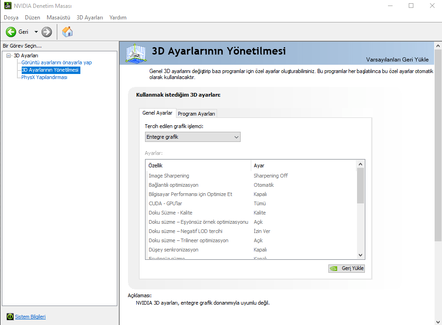Click the Sistem Bilgileri icon

click(10, 317)
